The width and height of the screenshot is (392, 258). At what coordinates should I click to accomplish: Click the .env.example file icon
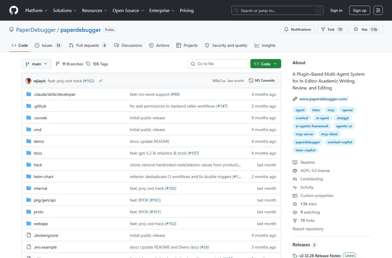(x=29, y=247)
